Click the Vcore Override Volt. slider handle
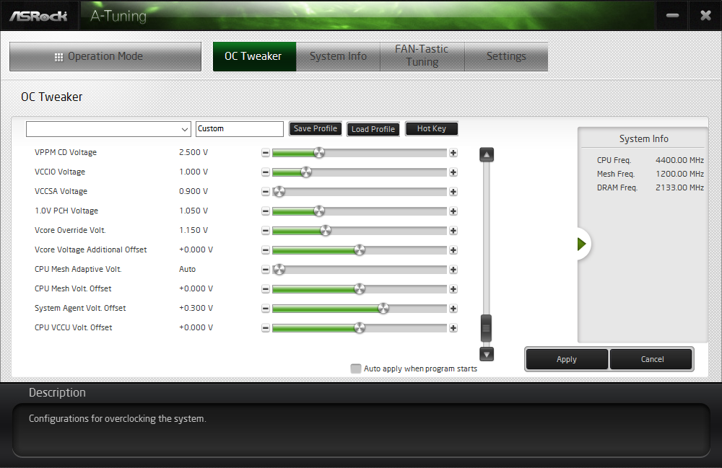 (x=326, y=230)
